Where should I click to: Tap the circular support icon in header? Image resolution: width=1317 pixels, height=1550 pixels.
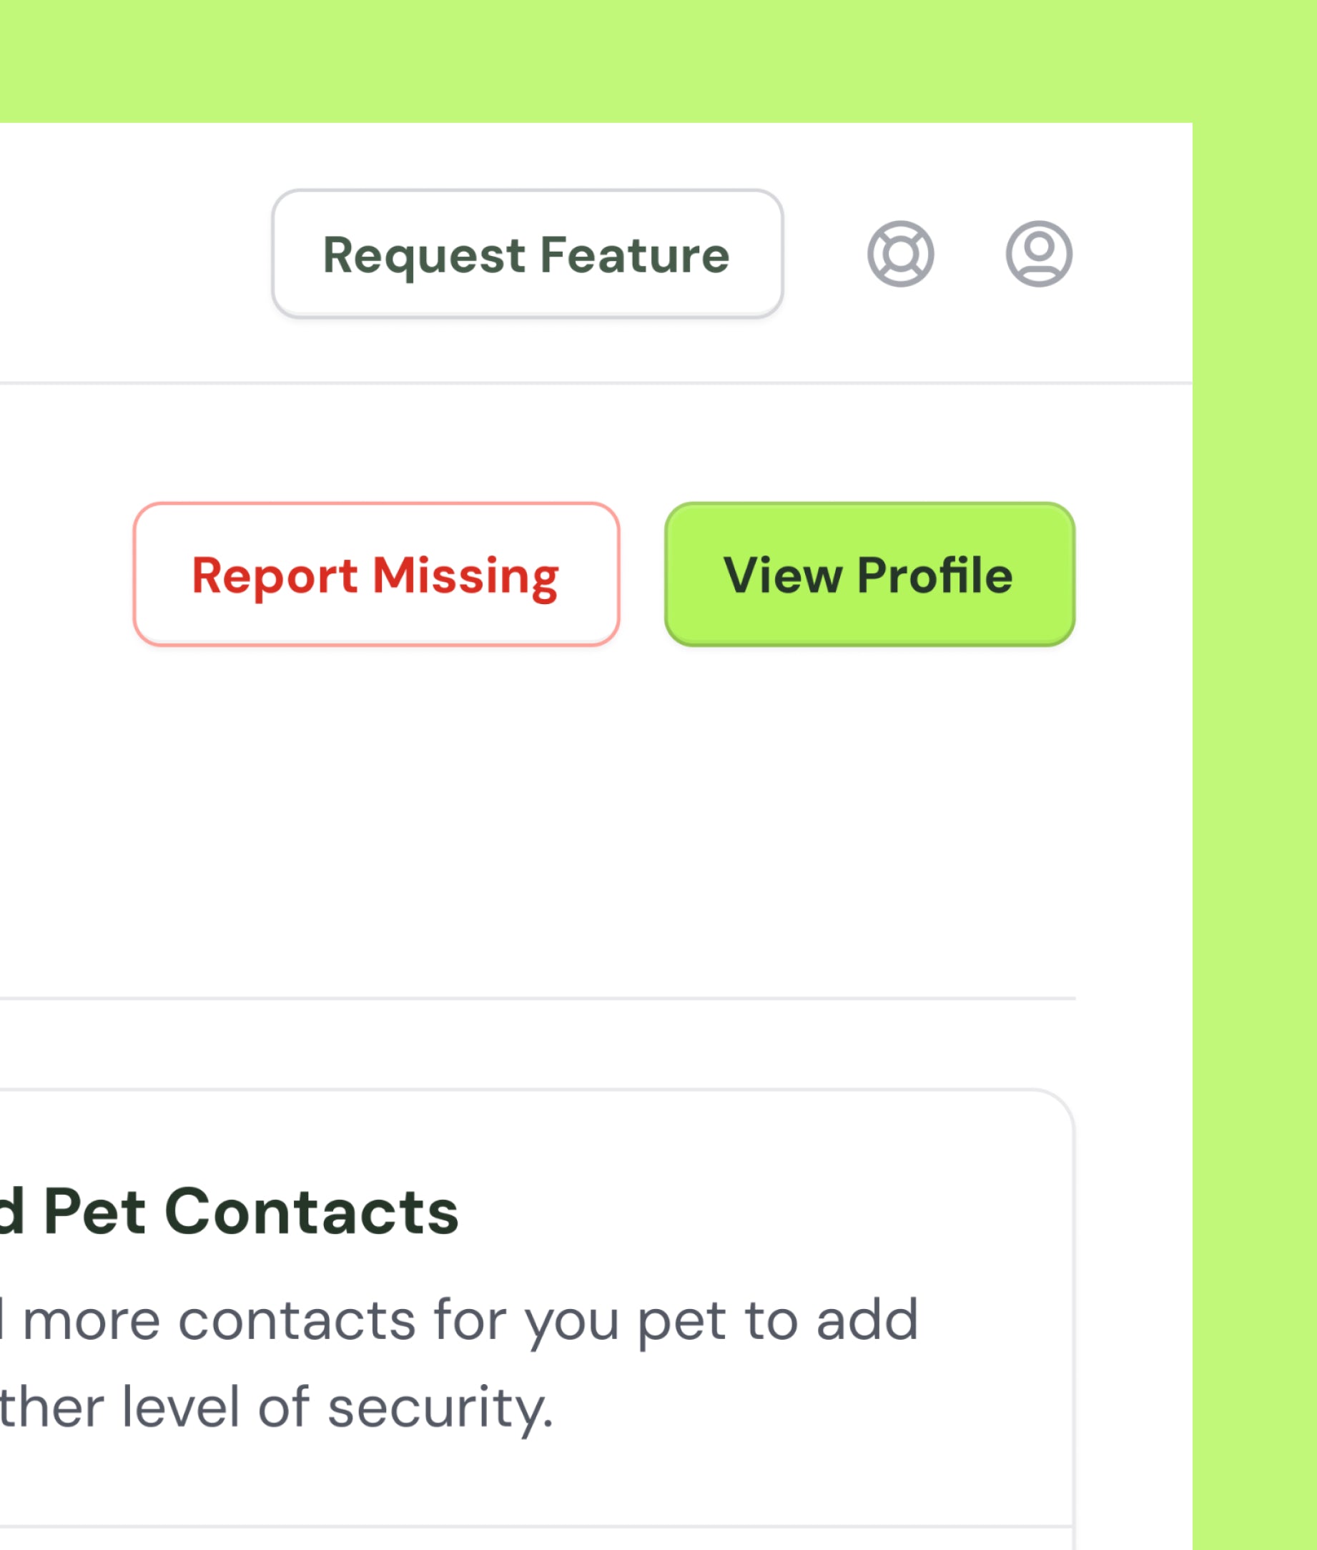899,254
